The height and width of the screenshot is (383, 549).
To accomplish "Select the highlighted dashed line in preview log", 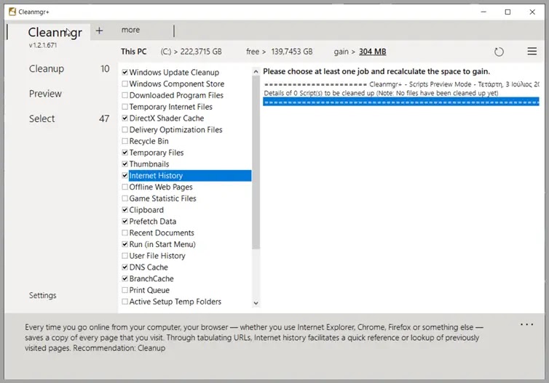I will 401,102.
